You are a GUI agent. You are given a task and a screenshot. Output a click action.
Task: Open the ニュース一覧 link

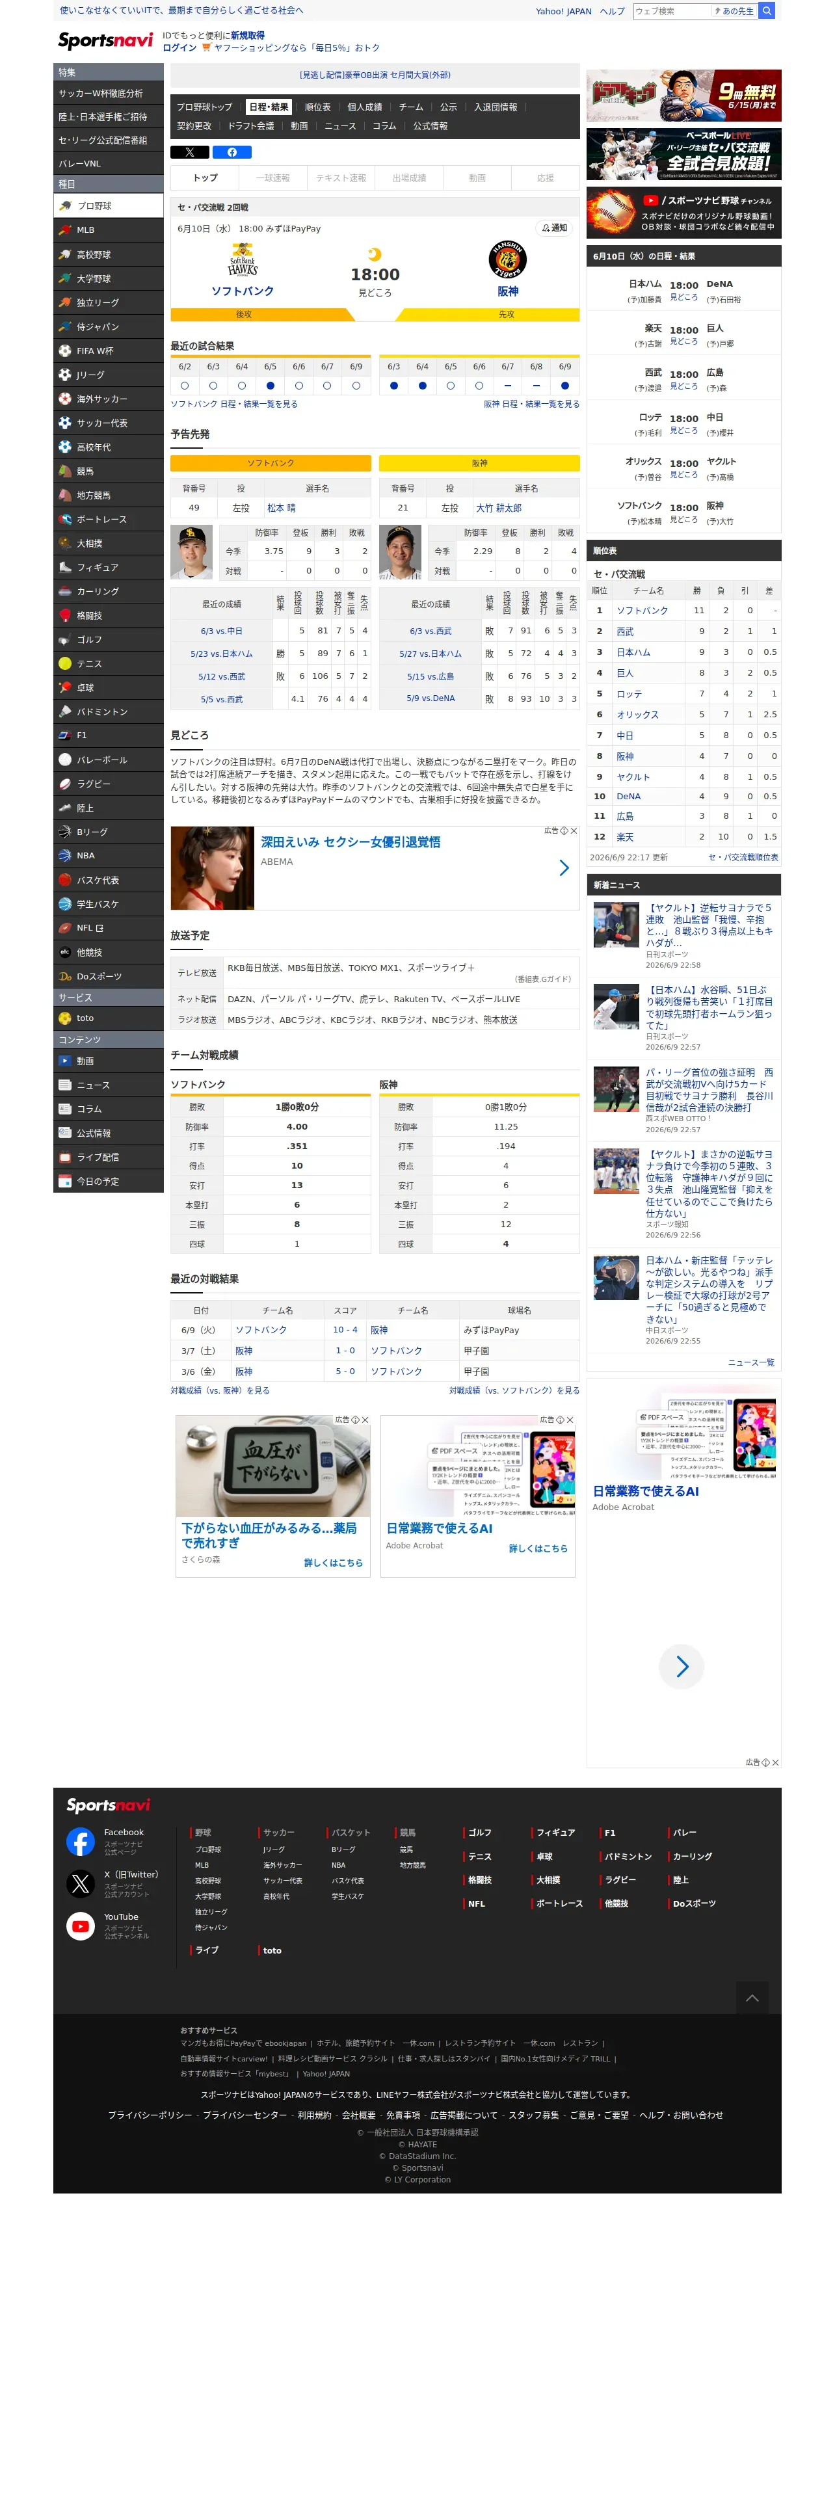[x=751, y=1362]
